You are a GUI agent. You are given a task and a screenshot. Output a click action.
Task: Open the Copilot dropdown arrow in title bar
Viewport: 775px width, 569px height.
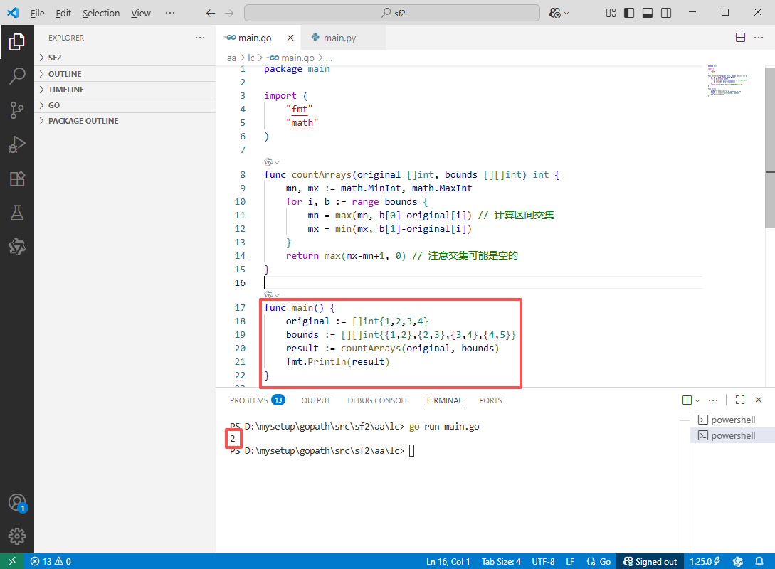click(566, 13)
